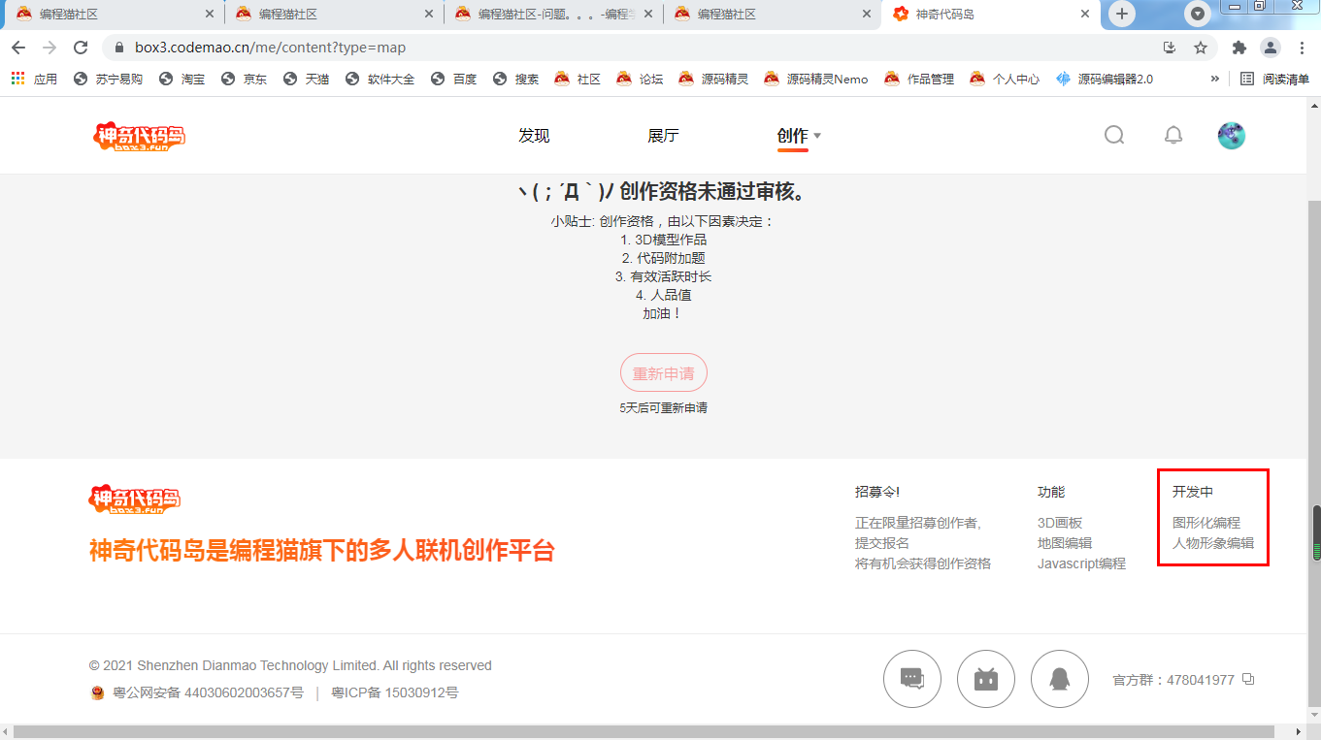Viewport: 1321px width, 740px height.
Task: Open the 淘宝 bookmark
Action: click(x=182, y=79)
